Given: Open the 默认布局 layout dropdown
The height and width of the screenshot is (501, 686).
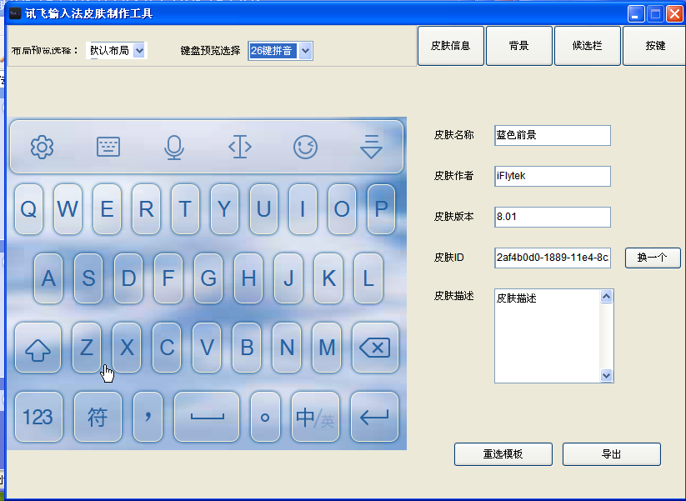Looking at the screenshot, I should [139, 51].
